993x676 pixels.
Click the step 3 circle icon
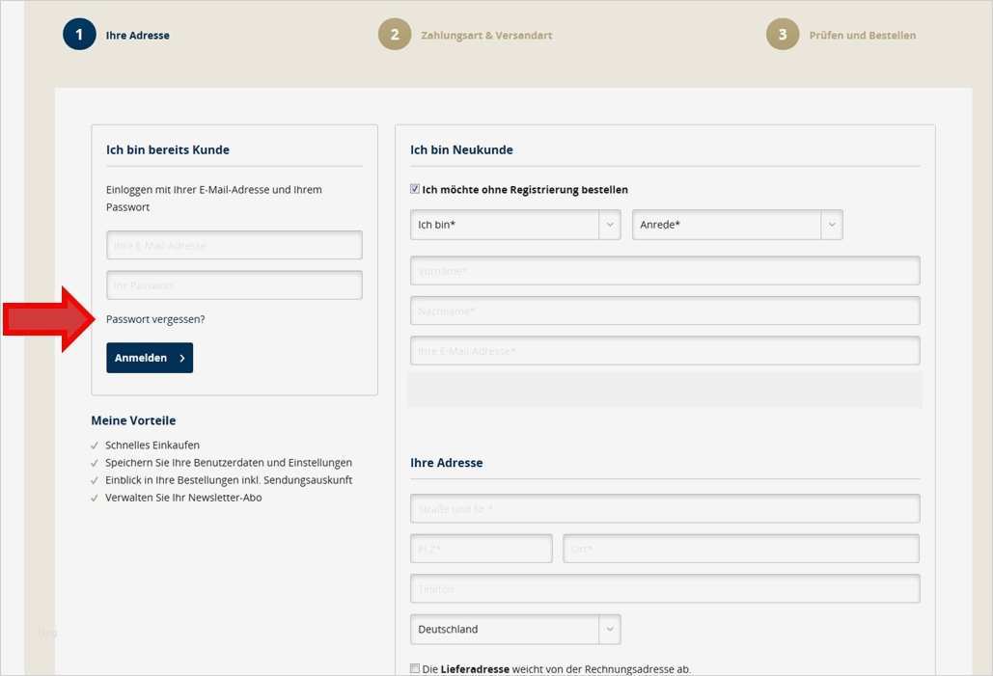782,34
